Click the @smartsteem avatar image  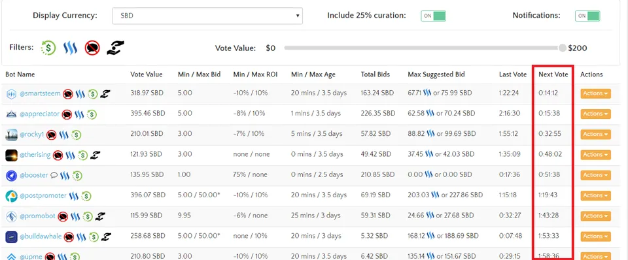(x=11, y=94)
